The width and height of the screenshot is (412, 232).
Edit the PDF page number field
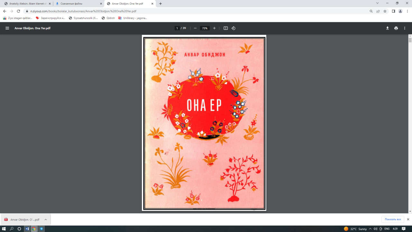177,28
